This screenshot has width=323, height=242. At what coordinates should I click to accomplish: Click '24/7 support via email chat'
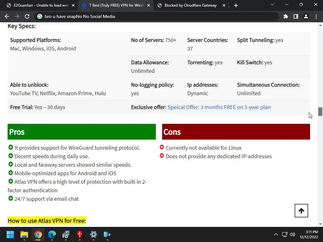(47, 199)
